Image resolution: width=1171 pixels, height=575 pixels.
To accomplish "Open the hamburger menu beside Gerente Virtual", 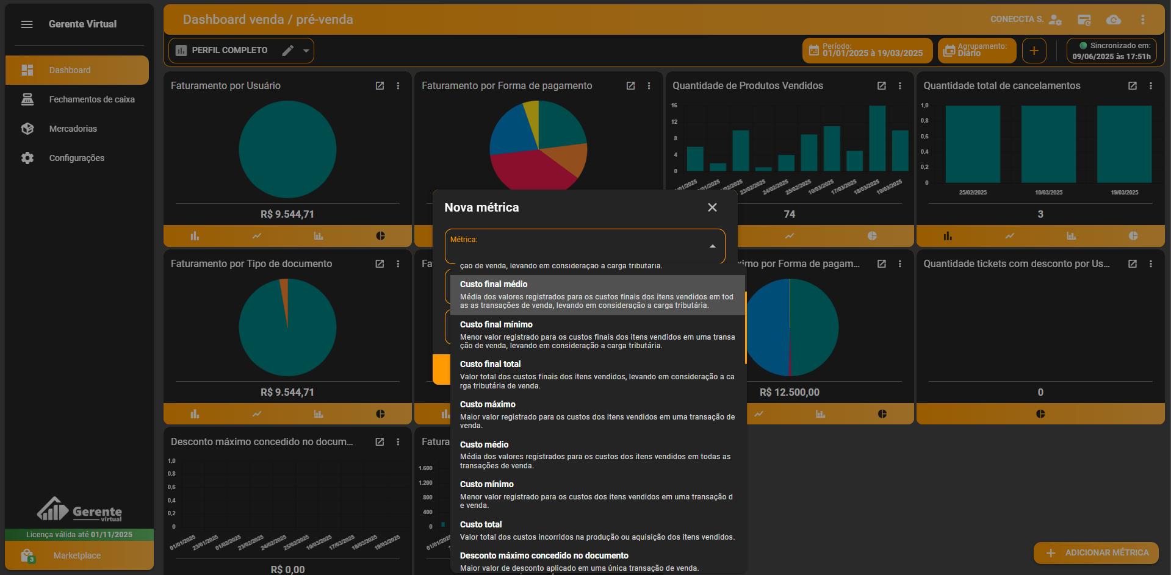I will click(x=27, y=24).
